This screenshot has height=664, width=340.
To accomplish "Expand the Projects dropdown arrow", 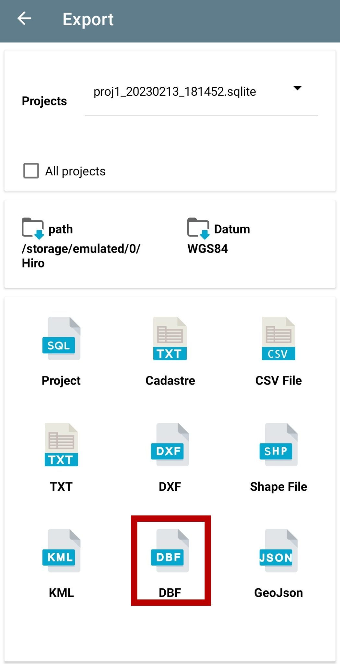I will [x=297, y=88].
